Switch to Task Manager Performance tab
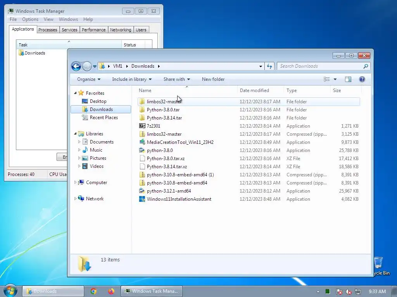This screenshot has height=297, width=397. pyautogui.click(x=93, y=30)
